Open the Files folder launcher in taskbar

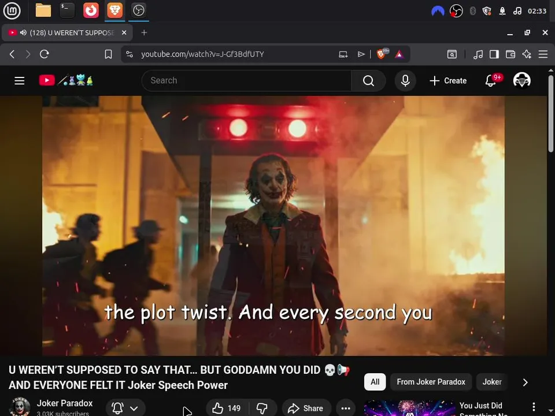coord(43,10)
